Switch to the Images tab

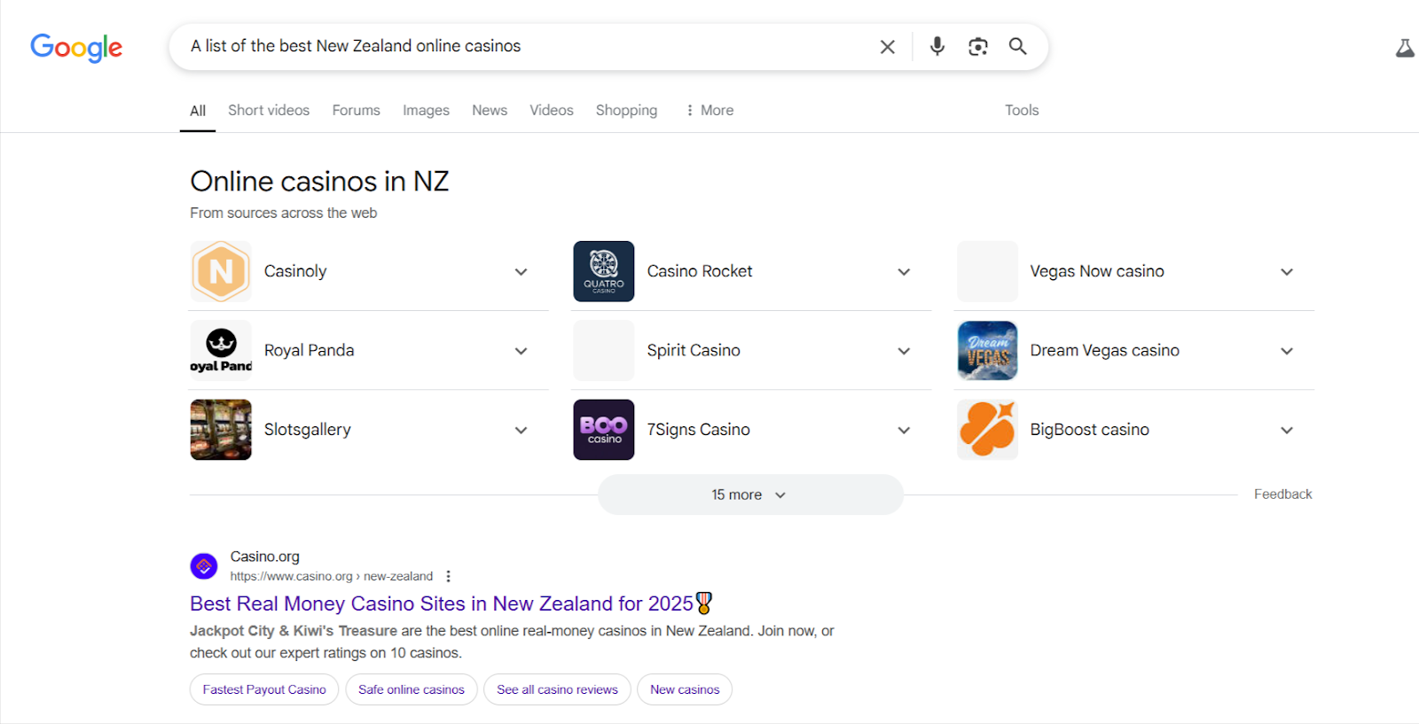[426, 110]
